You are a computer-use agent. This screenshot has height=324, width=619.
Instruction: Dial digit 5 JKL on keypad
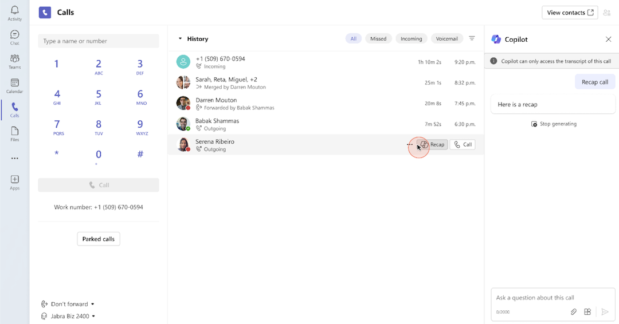point(99,97)
